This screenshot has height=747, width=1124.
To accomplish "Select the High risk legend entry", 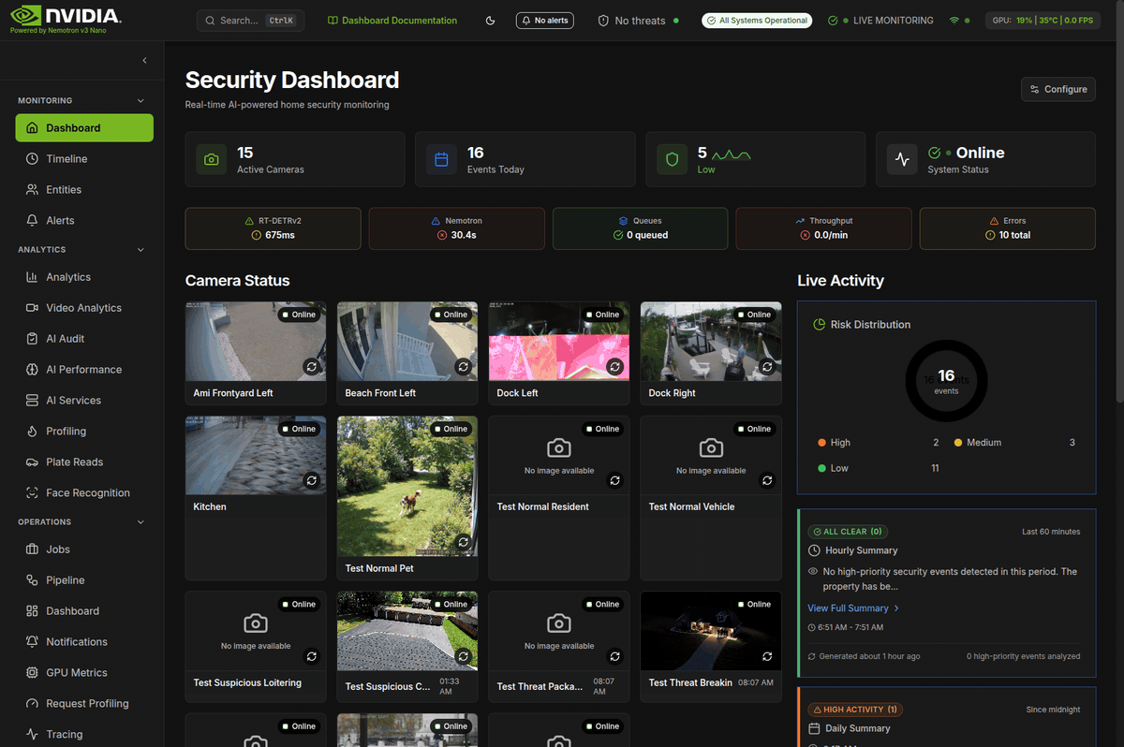I will [879, 443].
